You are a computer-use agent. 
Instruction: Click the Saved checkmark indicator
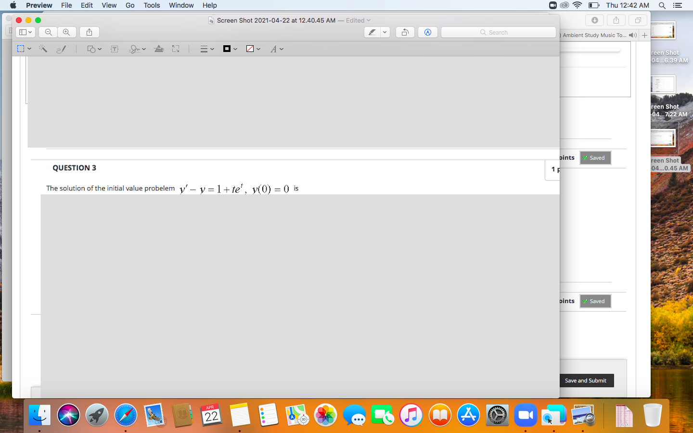595,158
